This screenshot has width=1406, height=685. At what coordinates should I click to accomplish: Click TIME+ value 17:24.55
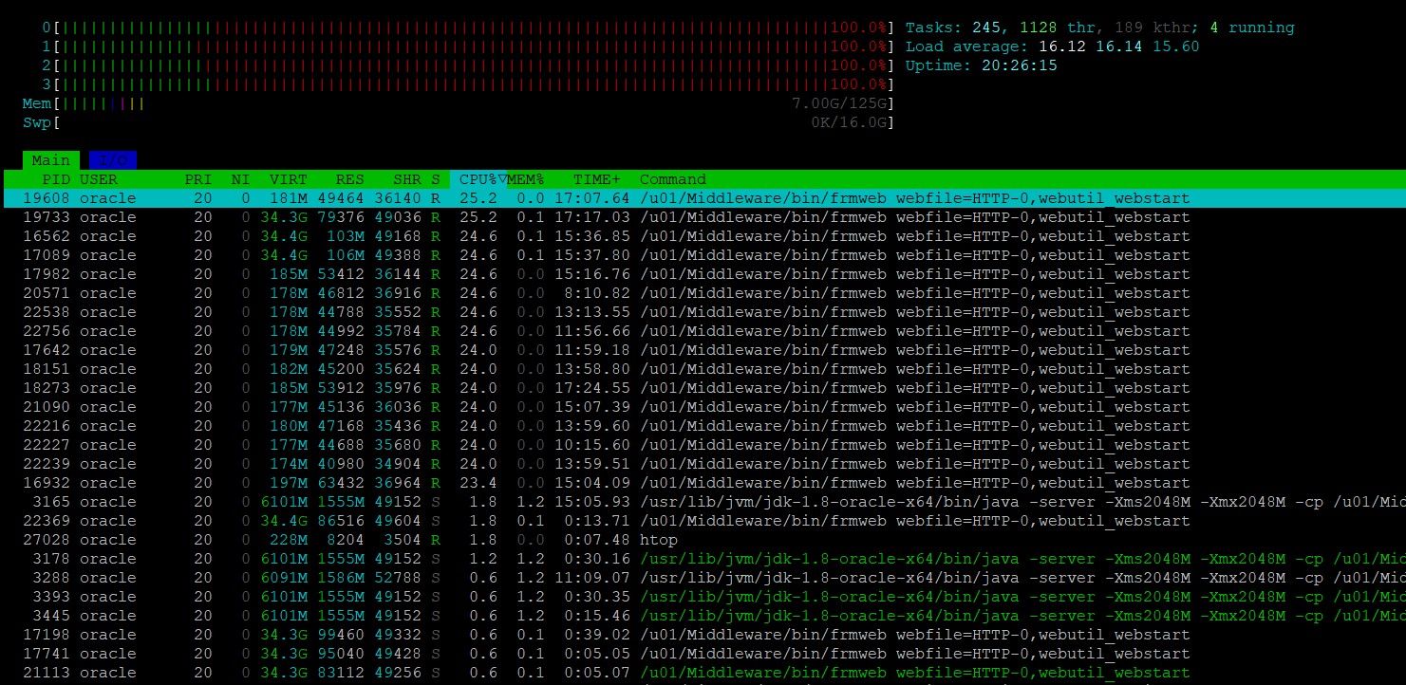[592, 388]
